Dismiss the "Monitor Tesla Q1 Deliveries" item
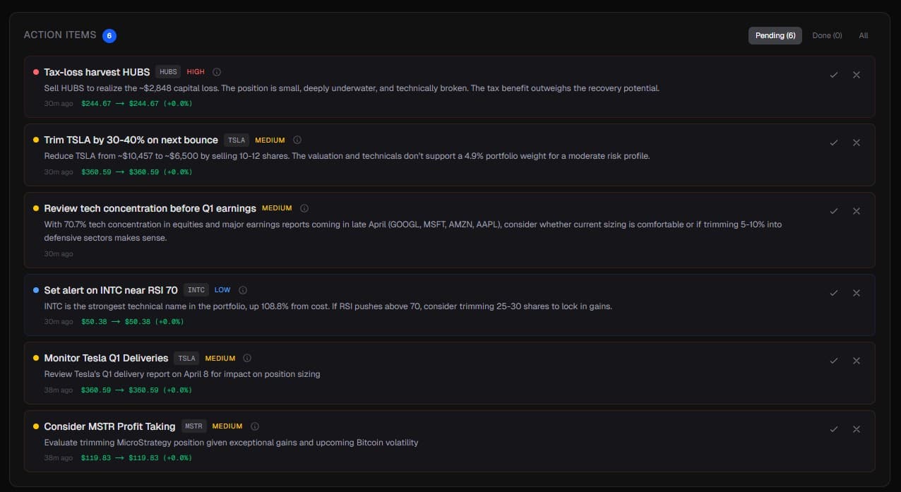 (x=857, y=361)
